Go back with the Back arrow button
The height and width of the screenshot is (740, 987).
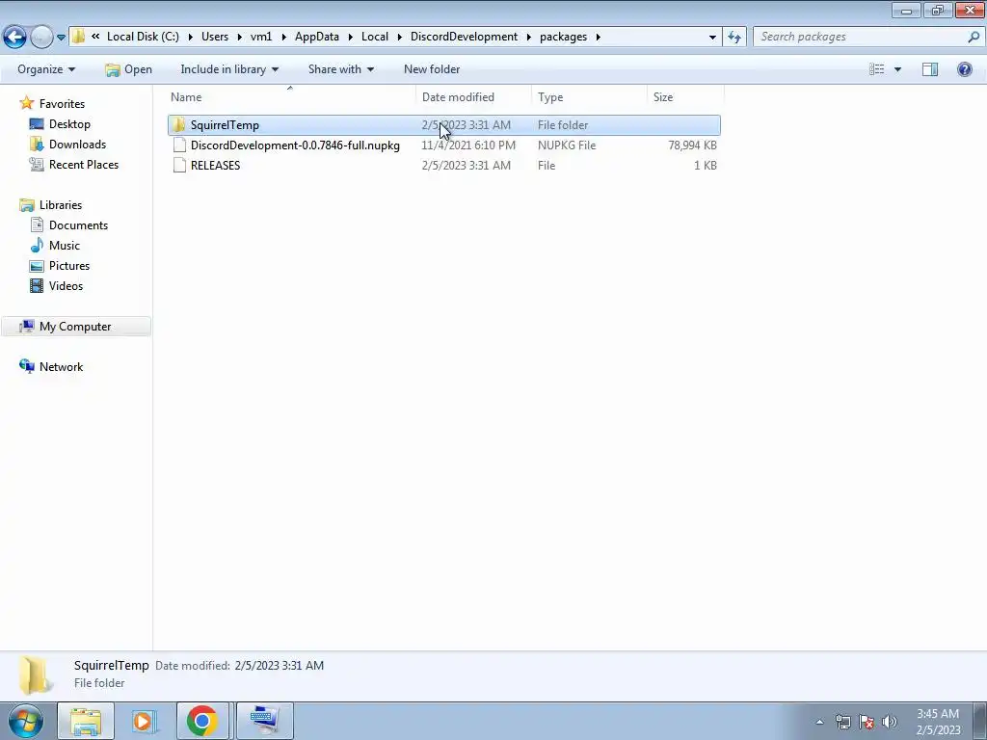[x=15, y=38]
